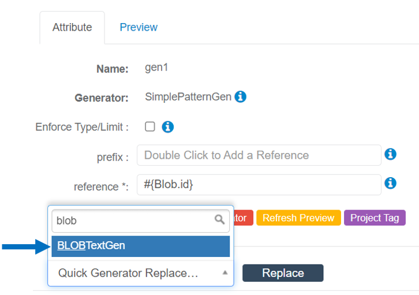
Task: Click the partially hidden red button
Action: point(243,218)
